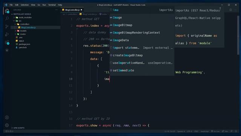Click the Split Editor icon
This screenshot has height=136, width=241.
pyautogui.click(x=230, y=10)
